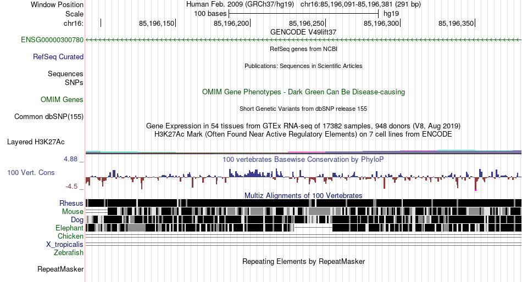Select the SNPs track label
Screen dimensions: 522x282
tap(74, 82)
